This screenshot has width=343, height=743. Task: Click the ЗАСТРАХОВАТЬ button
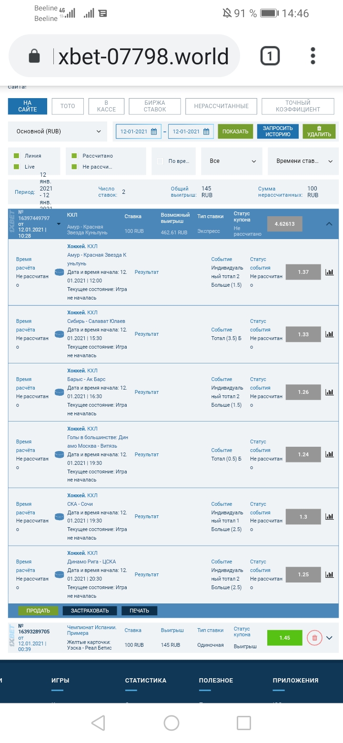point(90,611)
